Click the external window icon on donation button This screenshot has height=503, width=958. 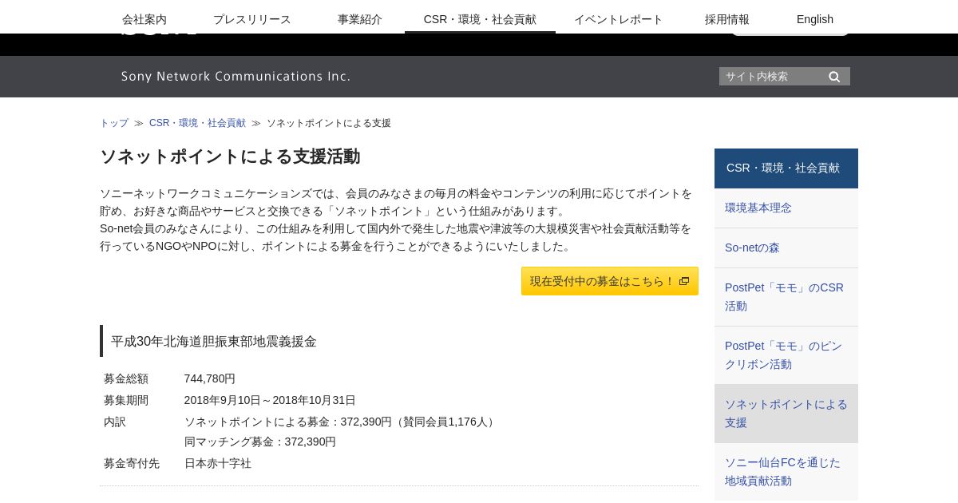(x=684, y=281)
